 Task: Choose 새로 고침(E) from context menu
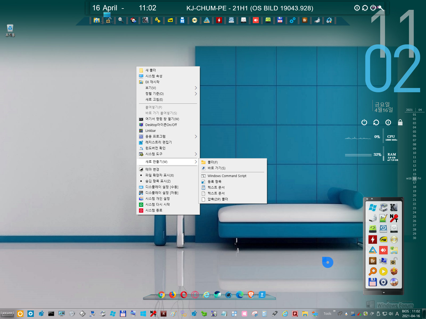(x=168, y=99)
